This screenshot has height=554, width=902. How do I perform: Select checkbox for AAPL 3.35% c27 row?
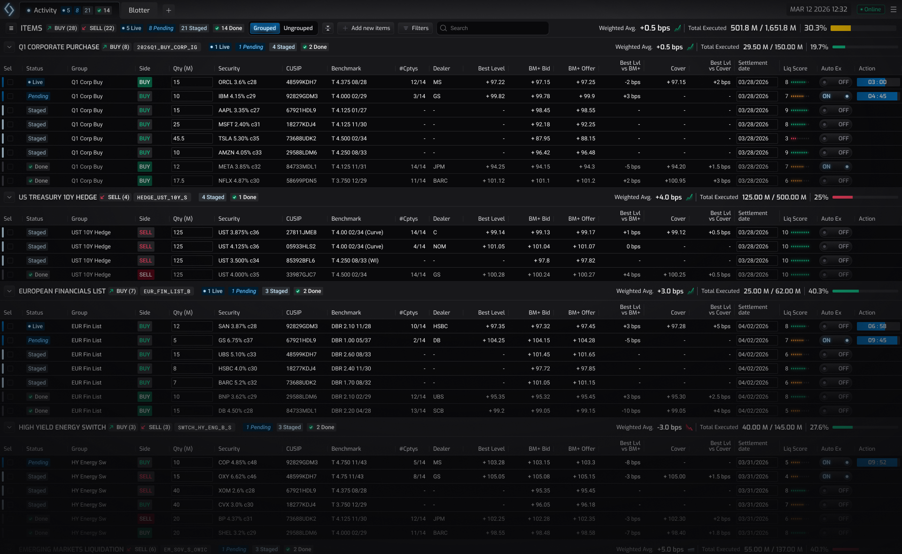click(x=10, y=110)
